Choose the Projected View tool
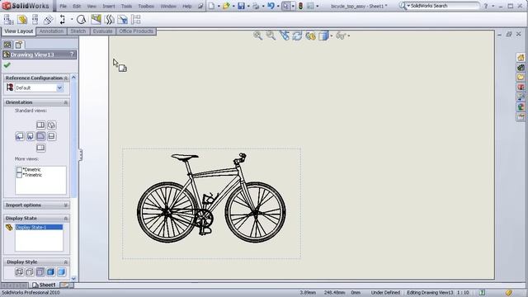528x297 pixels. coord(35,20)
